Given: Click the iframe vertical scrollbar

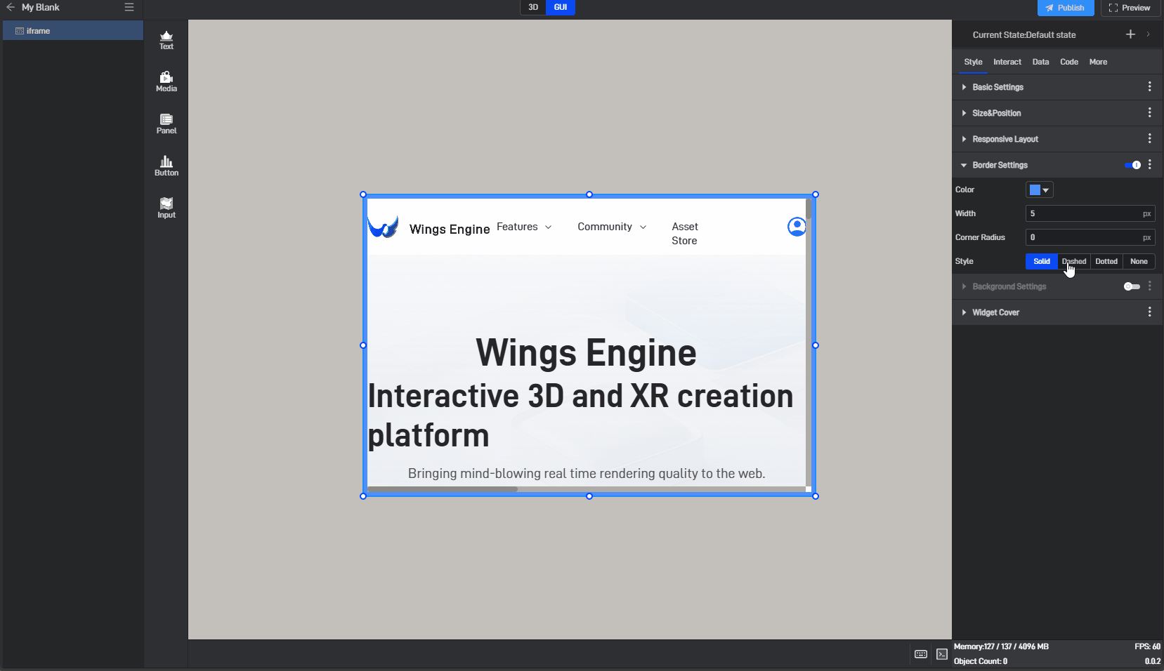Looking at the screenshot, I should click(809, 210).
